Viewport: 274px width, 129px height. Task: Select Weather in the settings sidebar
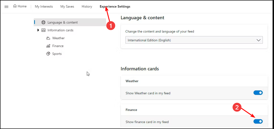[59, 38]
